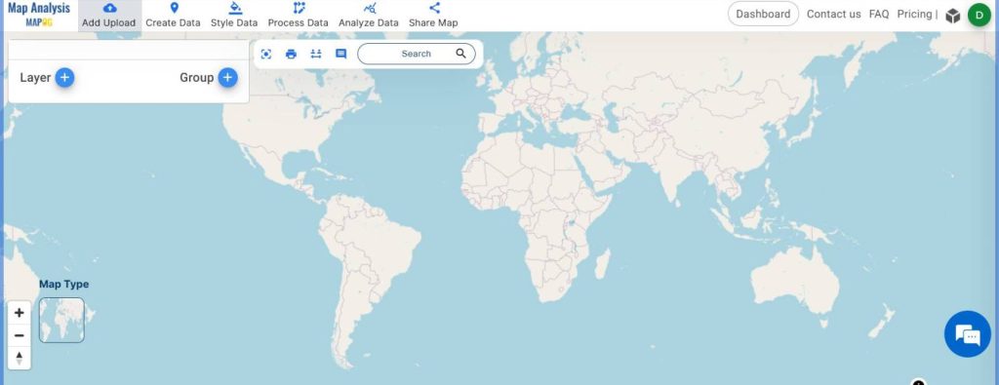Click the focus/locate frame icon

pos(266,54)
